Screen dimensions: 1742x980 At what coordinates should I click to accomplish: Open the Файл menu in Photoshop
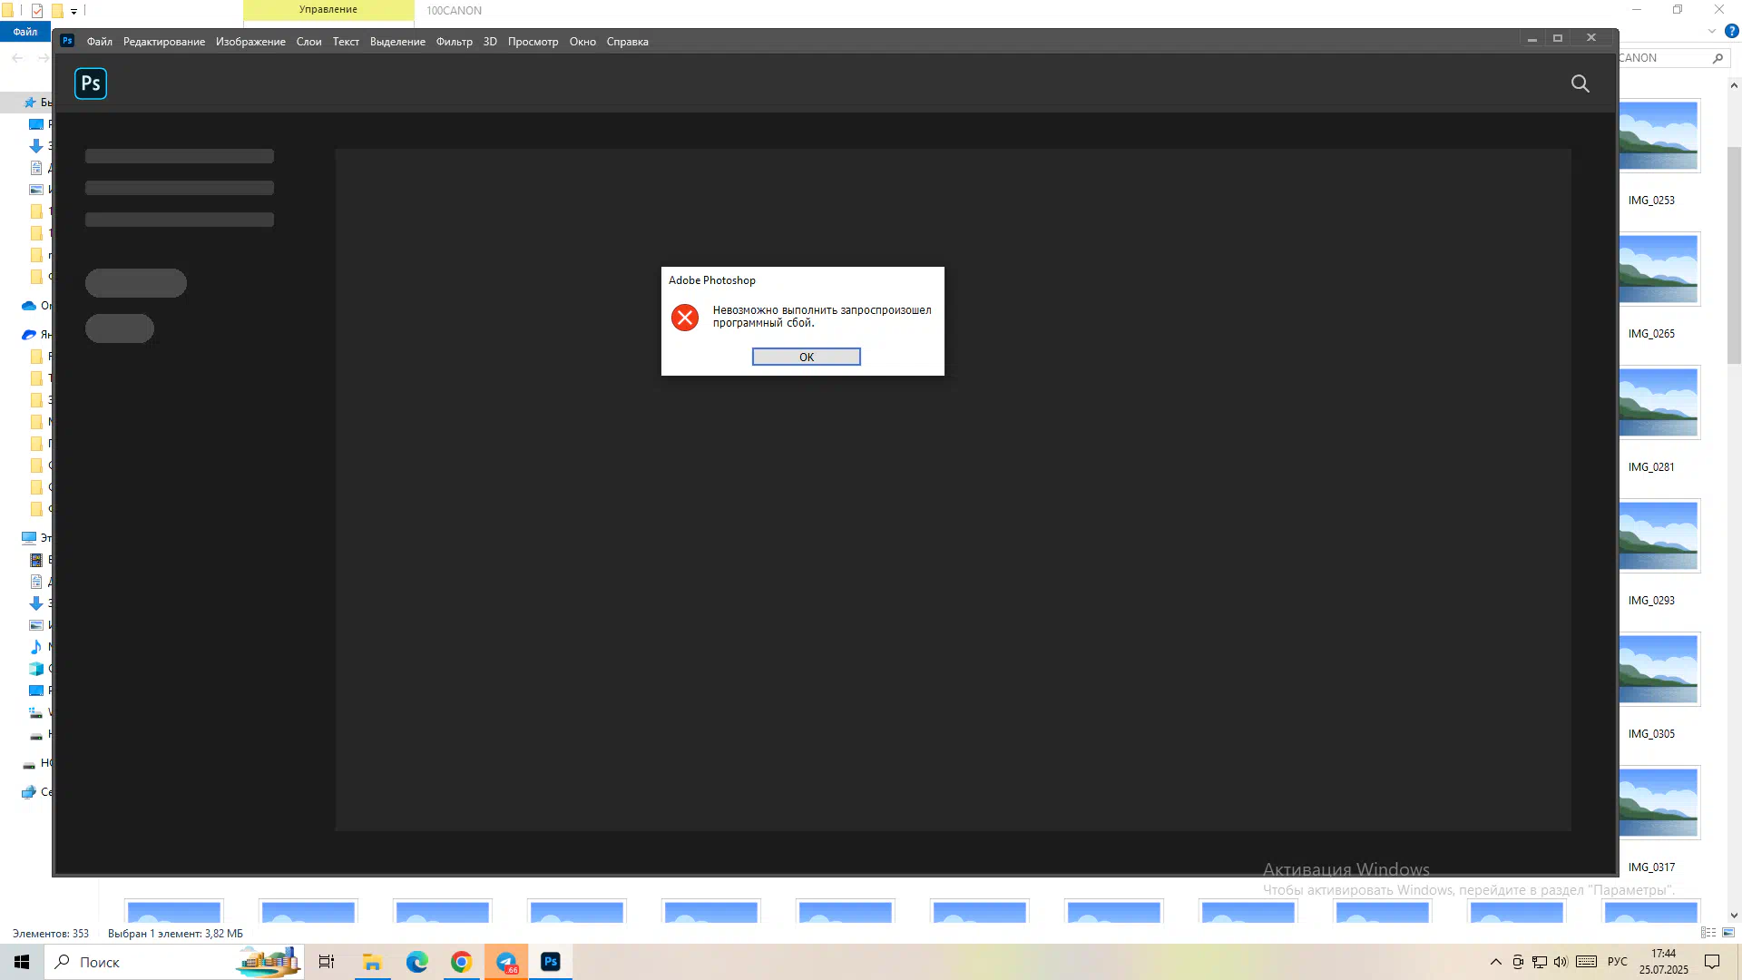(100, 42)
